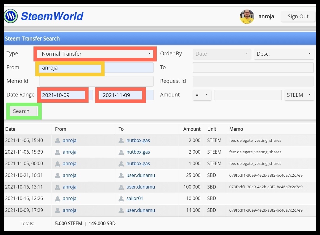Focus the Memo Id input field
The image size is (320, 235).
point(96,81)
